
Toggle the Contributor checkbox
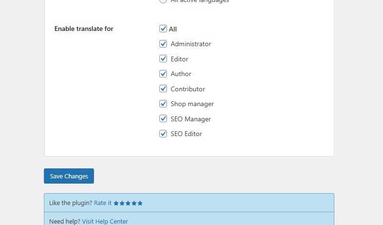click(x=163, y=88)
